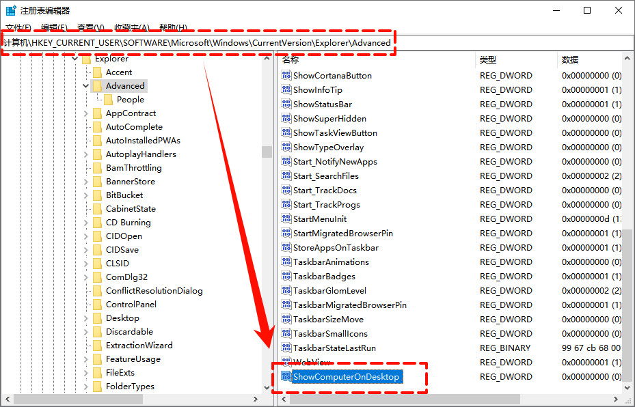Select the ShowSuperHidden value entry
This screenshot has width=635, height=407.
click(329, 119)
